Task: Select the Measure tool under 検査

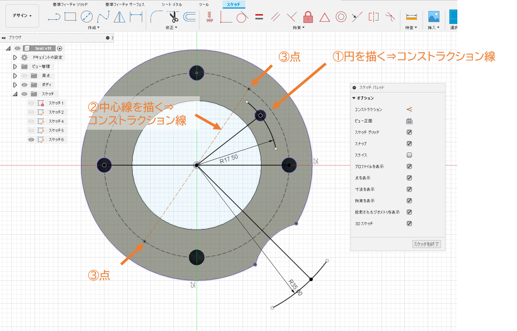Action: pos(412,18)
